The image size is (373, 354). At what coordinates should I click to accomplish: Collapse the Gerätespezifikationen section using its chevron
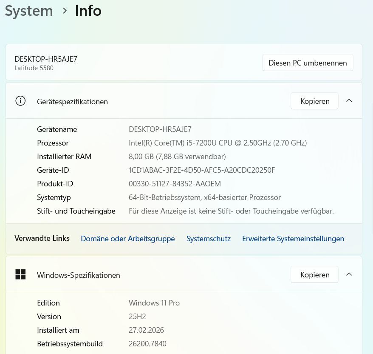pos(349,101)
